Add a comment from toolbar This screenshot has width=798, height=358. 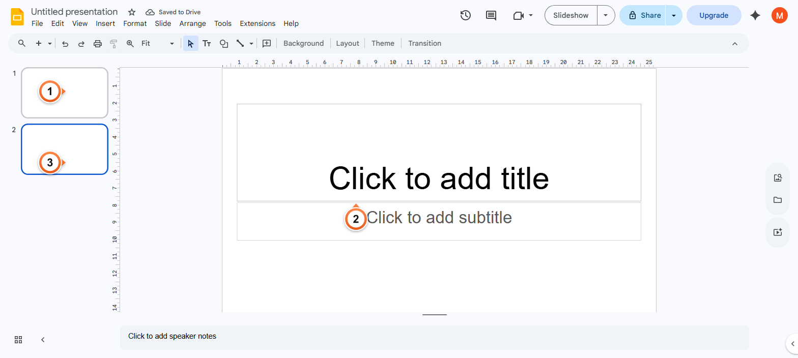coord(266,44)
